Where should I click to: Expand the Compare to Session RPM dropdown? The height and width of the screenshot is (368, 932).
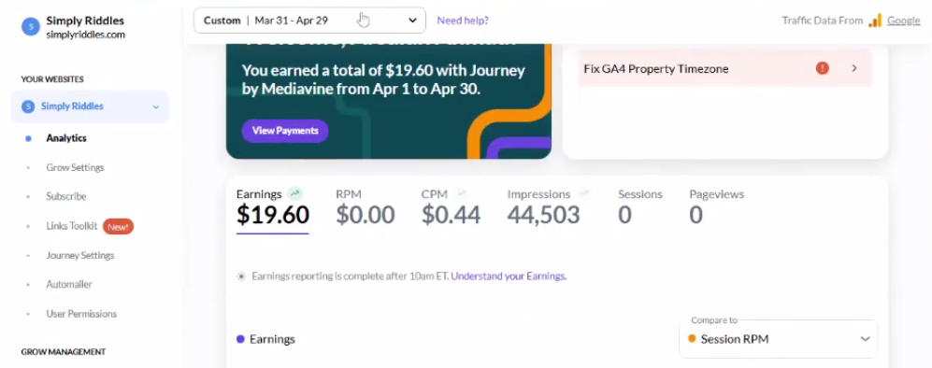(778, 339)
